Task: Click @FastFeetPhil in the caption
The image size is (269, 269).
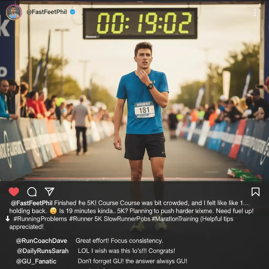Action: pos(32,203)
